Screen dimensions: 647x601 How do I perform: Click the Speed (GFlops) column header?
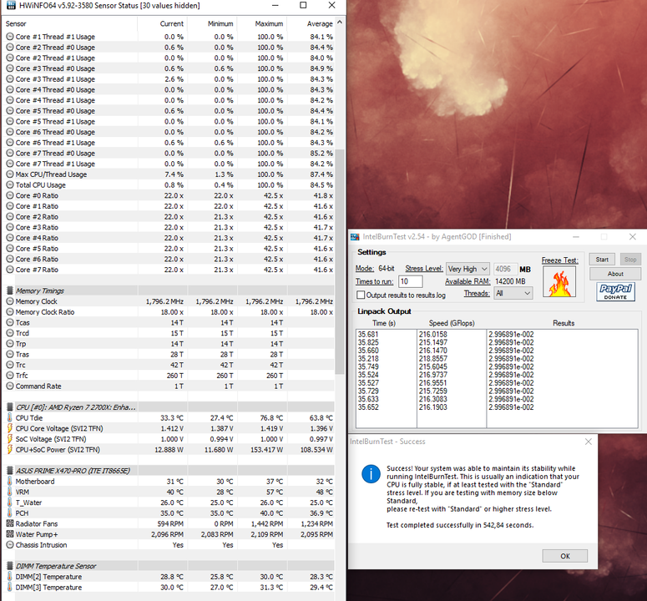coord(452,323)
